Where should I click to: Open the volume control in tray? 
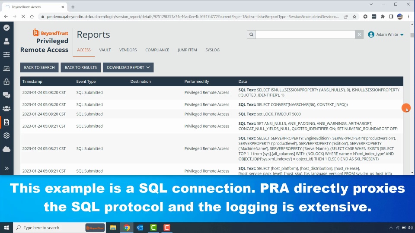pyautogui.click(x=410, y=227)
